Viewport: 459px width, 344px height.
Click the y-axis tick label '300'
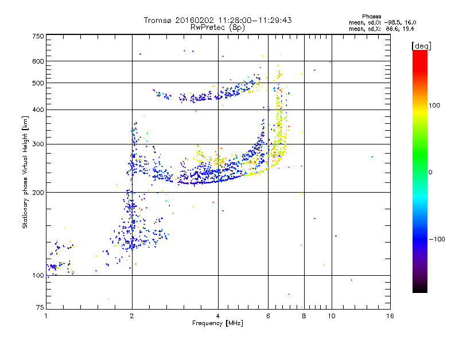point(38,144)
